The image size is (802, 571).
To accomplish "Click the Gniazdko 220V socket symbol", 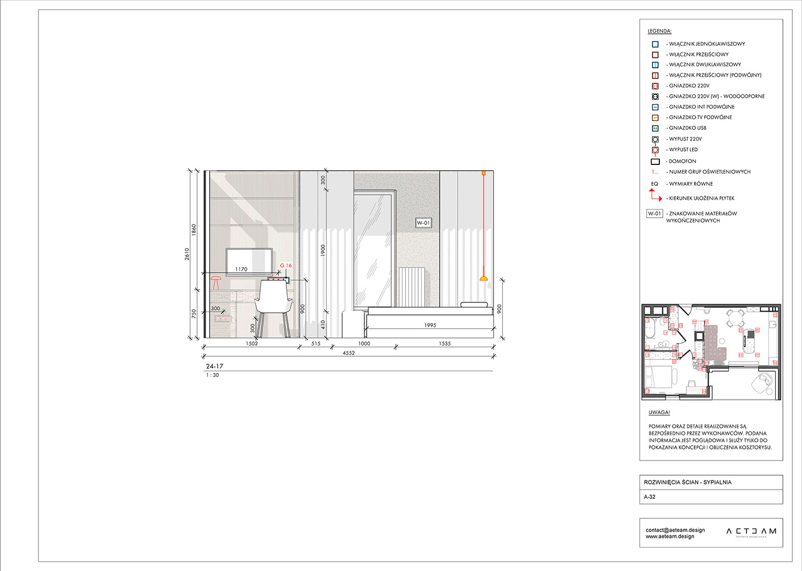I will click(x=655, y=86).
